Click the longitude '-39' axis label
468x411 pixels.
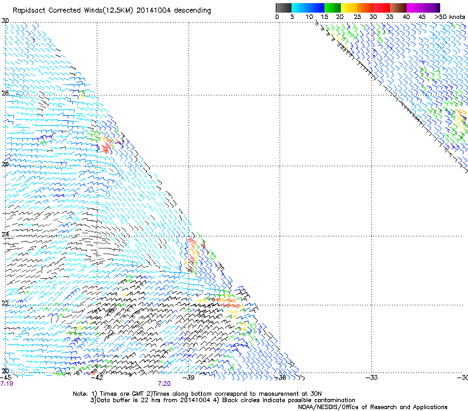188,378
